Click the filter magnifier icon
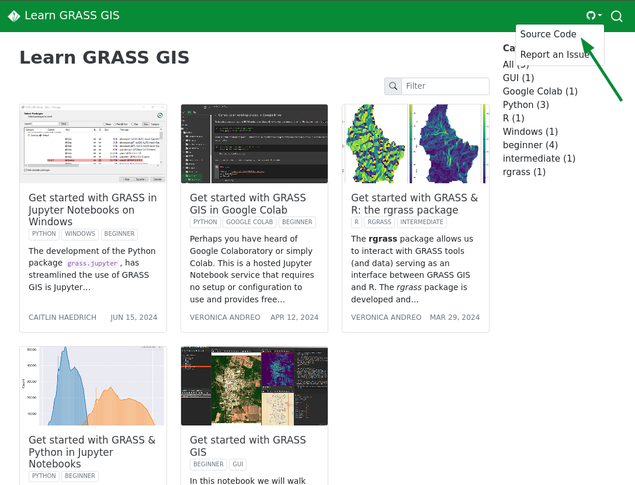Viewport: 635px width, 485px height. (393, 86)
